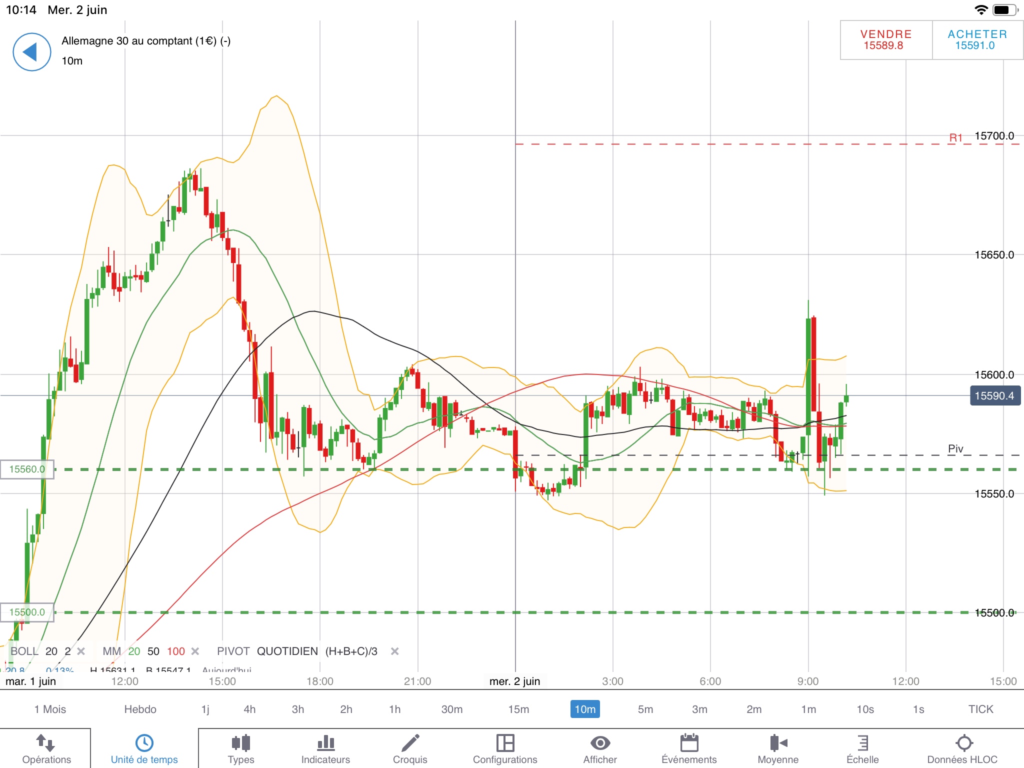Open the Événements calendar icon

click(x=689, y=748)
